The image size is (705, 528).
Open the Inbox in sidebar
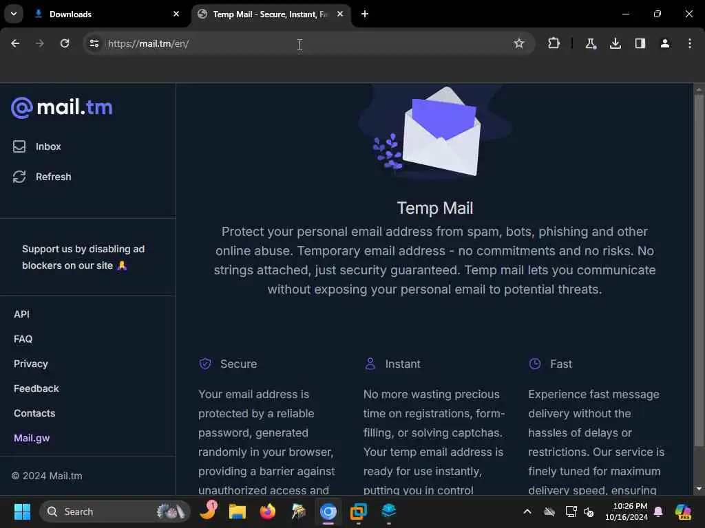point(37,146)
